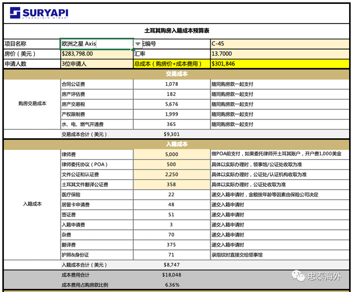Click the note 录指纹时直接交给领事馆
Screen dimensions: 353x292
coord(237,255)
